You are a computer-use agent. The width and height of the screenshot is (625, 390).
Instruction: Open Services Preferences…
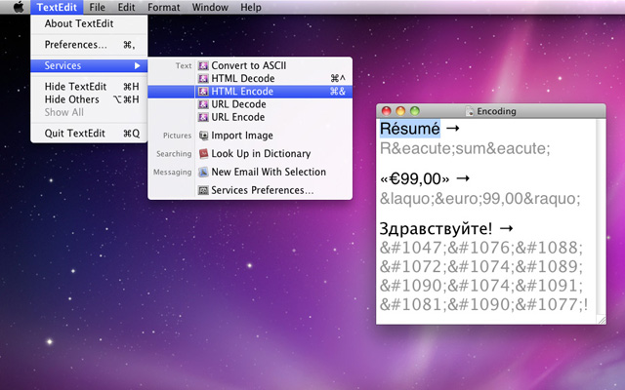point(250,190)
